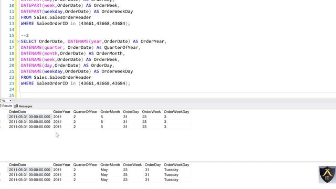Click 'FROM Sales.SalesOrderHeader' on line 22
336x189 pixels.
[56, 77]
